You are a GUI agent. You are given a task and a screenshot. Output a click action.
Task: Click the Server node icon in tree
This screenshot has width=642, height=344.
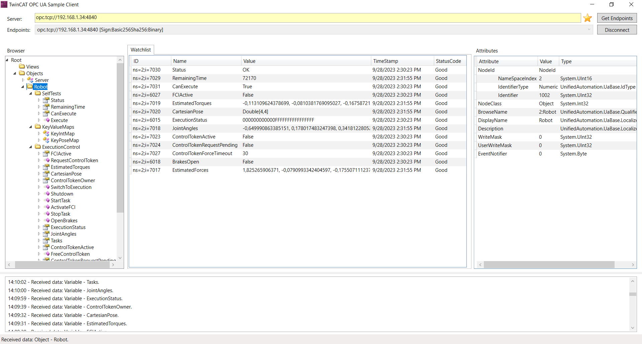pyautogui.click(x=30, y=80)
